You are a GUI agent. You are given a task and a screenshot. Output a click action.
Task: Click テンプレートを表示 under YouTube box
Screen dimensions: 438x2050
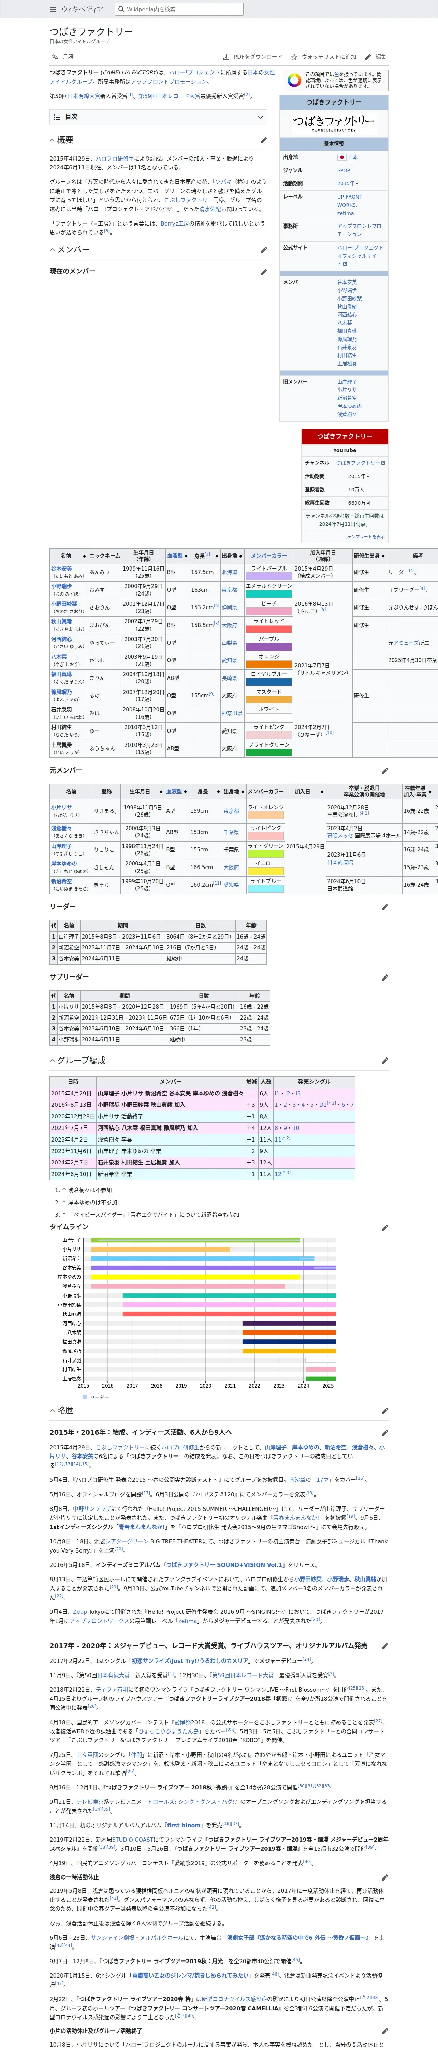click(x=366, y=536)
